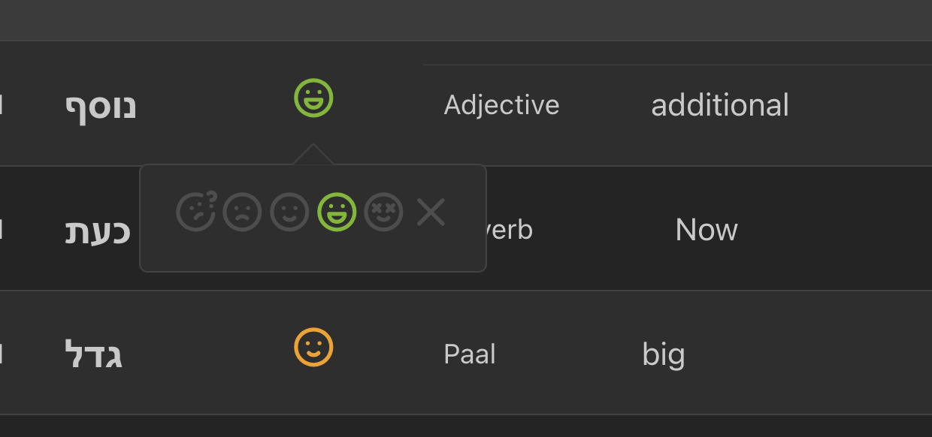Screen dimensions: 932x437
Task: Click the left edge marker in נוסף row
Action: click(x=2, y=105)
